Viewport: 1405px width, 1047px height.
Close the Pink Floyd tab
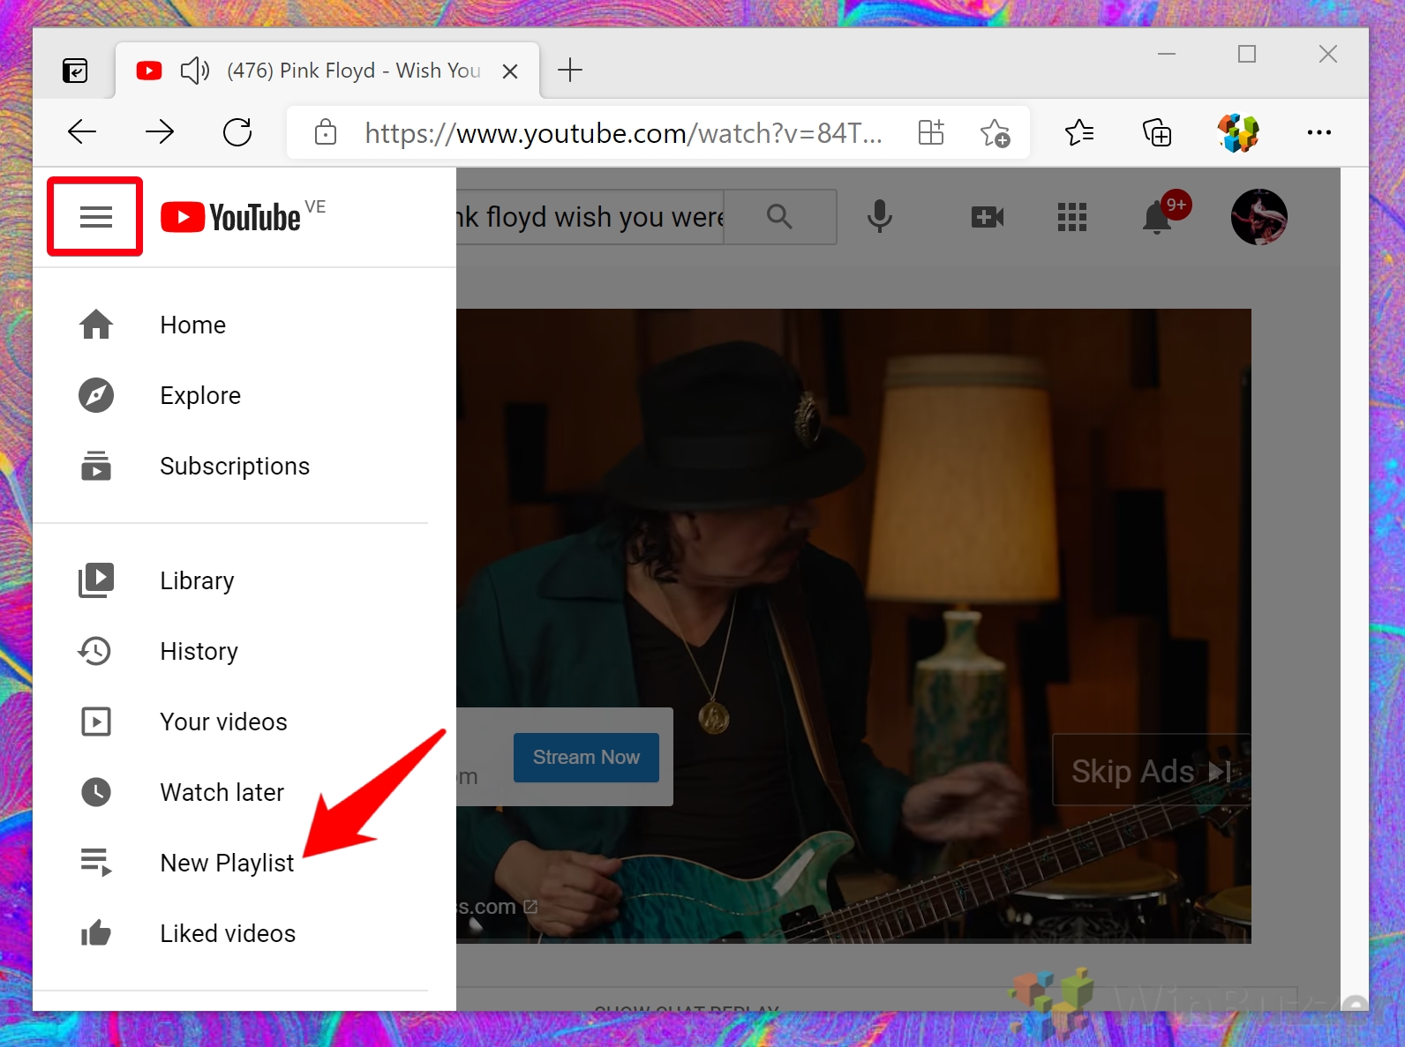pos(510,71)
